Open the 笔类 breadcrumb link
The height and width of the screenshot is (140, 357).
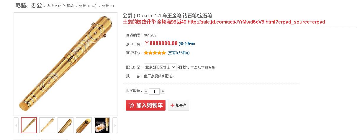coord(70,6)
